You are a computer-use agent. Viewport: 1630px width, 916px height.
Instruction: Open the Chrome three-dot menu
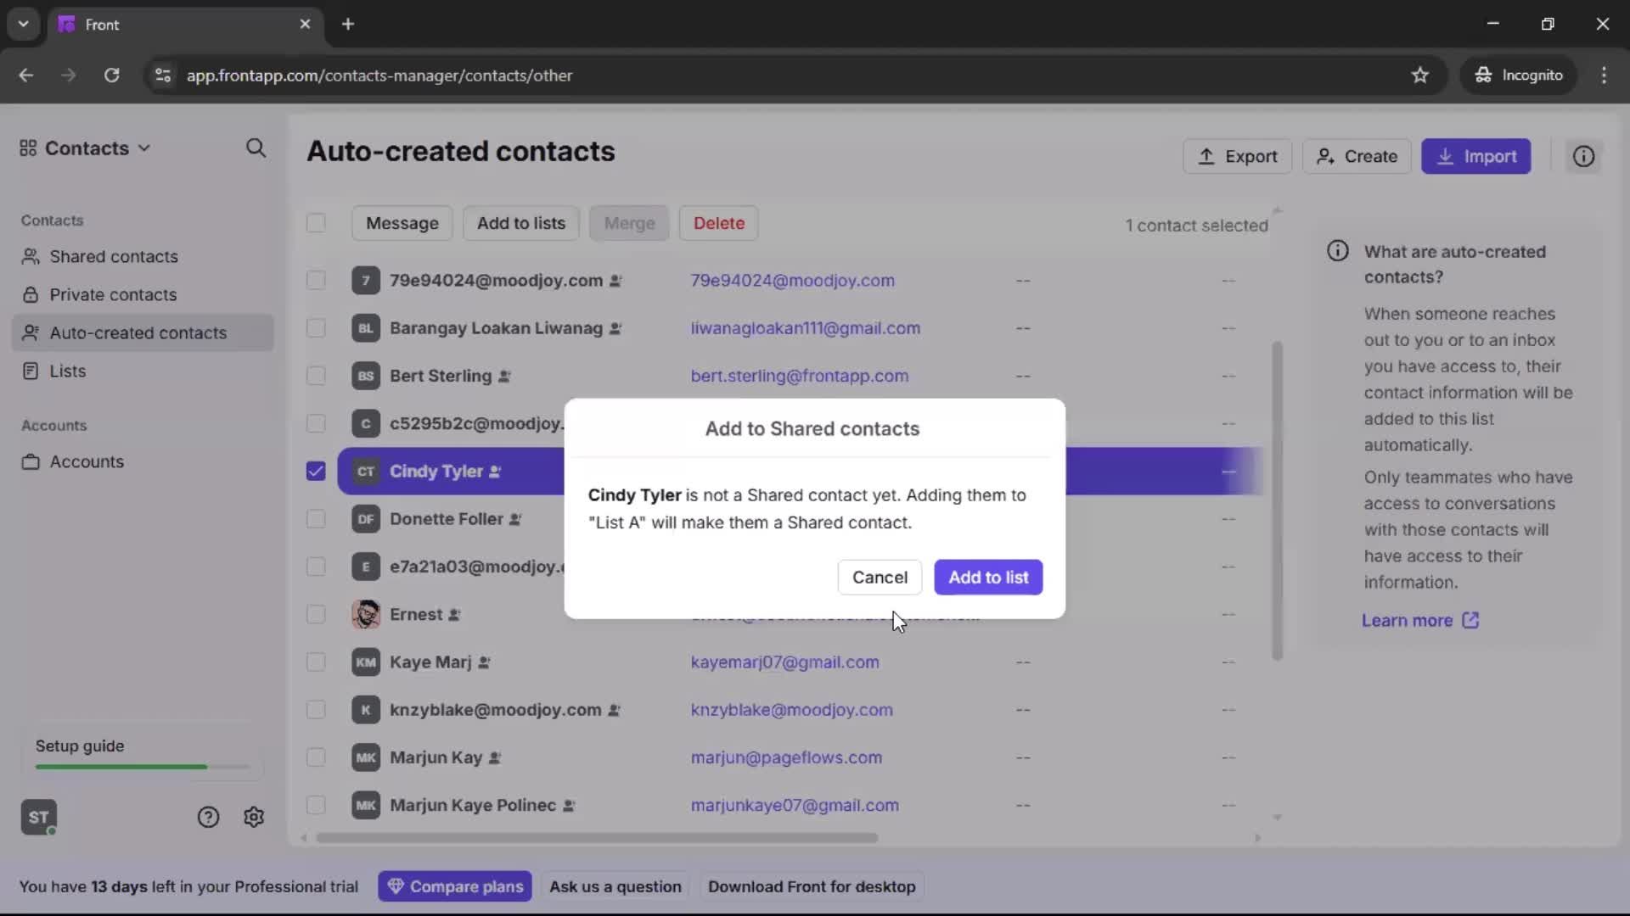1605,75
